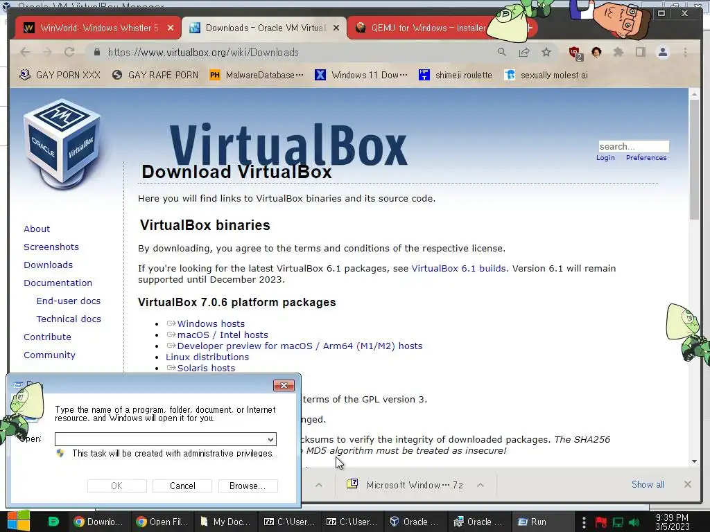
Task: Click the volume speaker tray icon
Action: 634,522
